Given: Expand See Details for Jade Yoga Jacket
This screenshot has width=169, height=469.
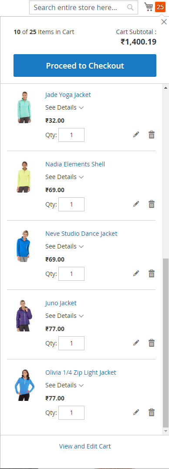Looking at the screenshot, I should pyautogui.click(x=64, y=108).
